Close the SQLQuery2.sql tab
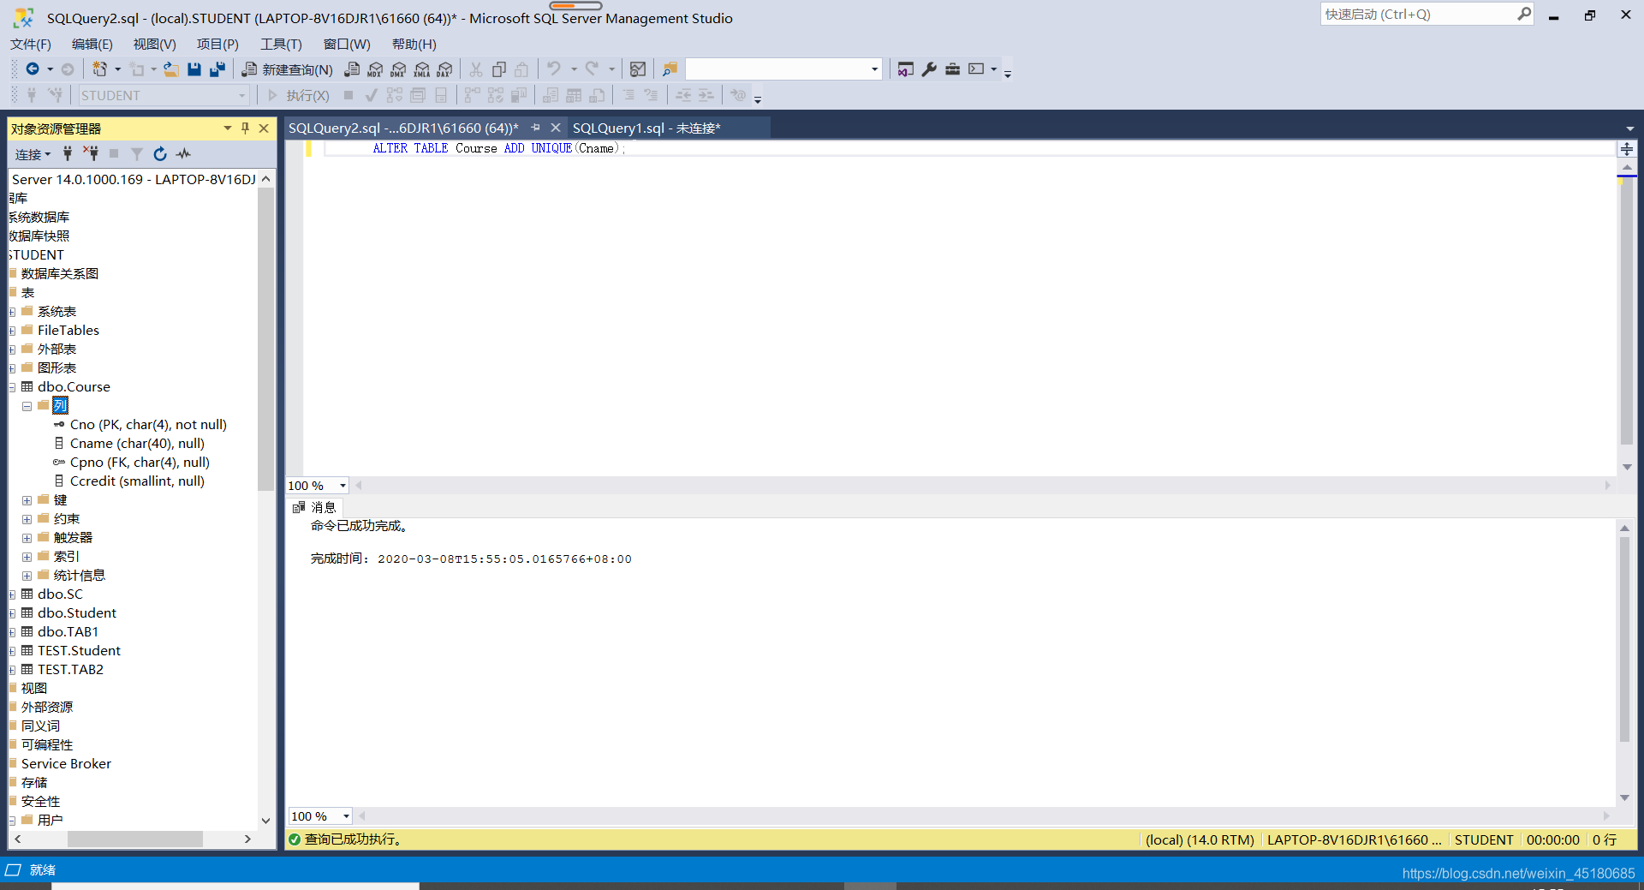 tap(555, 128)
